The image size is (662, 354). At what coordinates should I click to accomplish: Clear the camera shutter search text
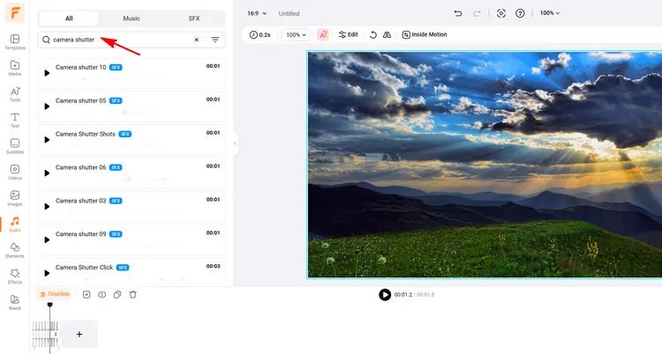196,40
